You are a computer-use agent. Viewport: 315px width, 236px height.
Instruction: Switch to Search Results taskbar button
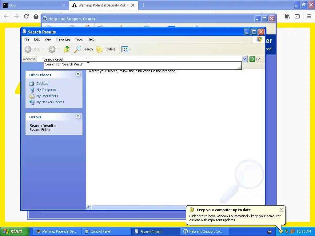pyautogui.click(x=156, y=231)
